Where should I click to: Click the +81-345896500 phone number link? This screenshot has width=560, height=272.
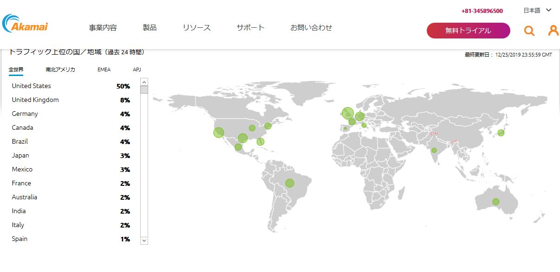[482, 11]
